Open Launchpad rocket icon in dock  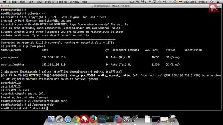(x=60, y=119)
